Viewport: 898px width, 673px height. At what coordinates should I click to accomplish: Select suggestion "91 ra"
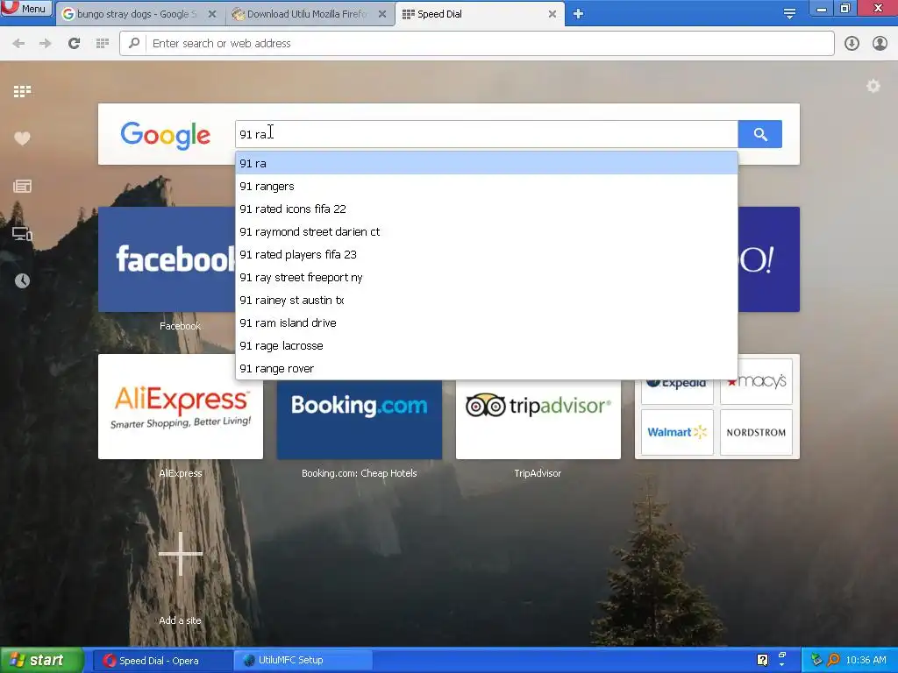point(486,163)
